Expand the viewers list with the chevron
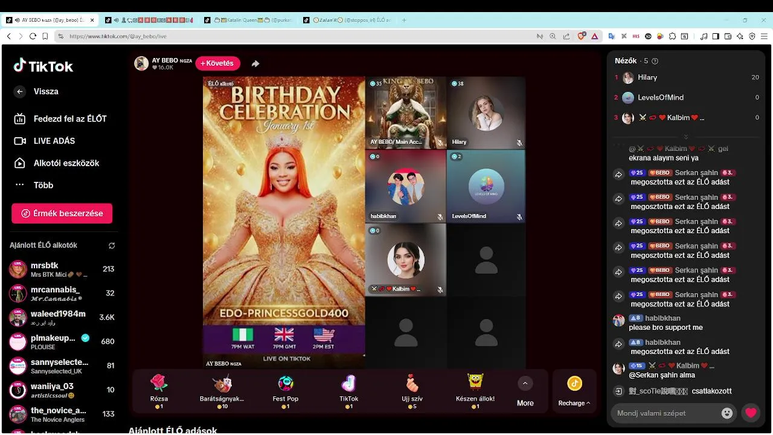 point(686,137)
